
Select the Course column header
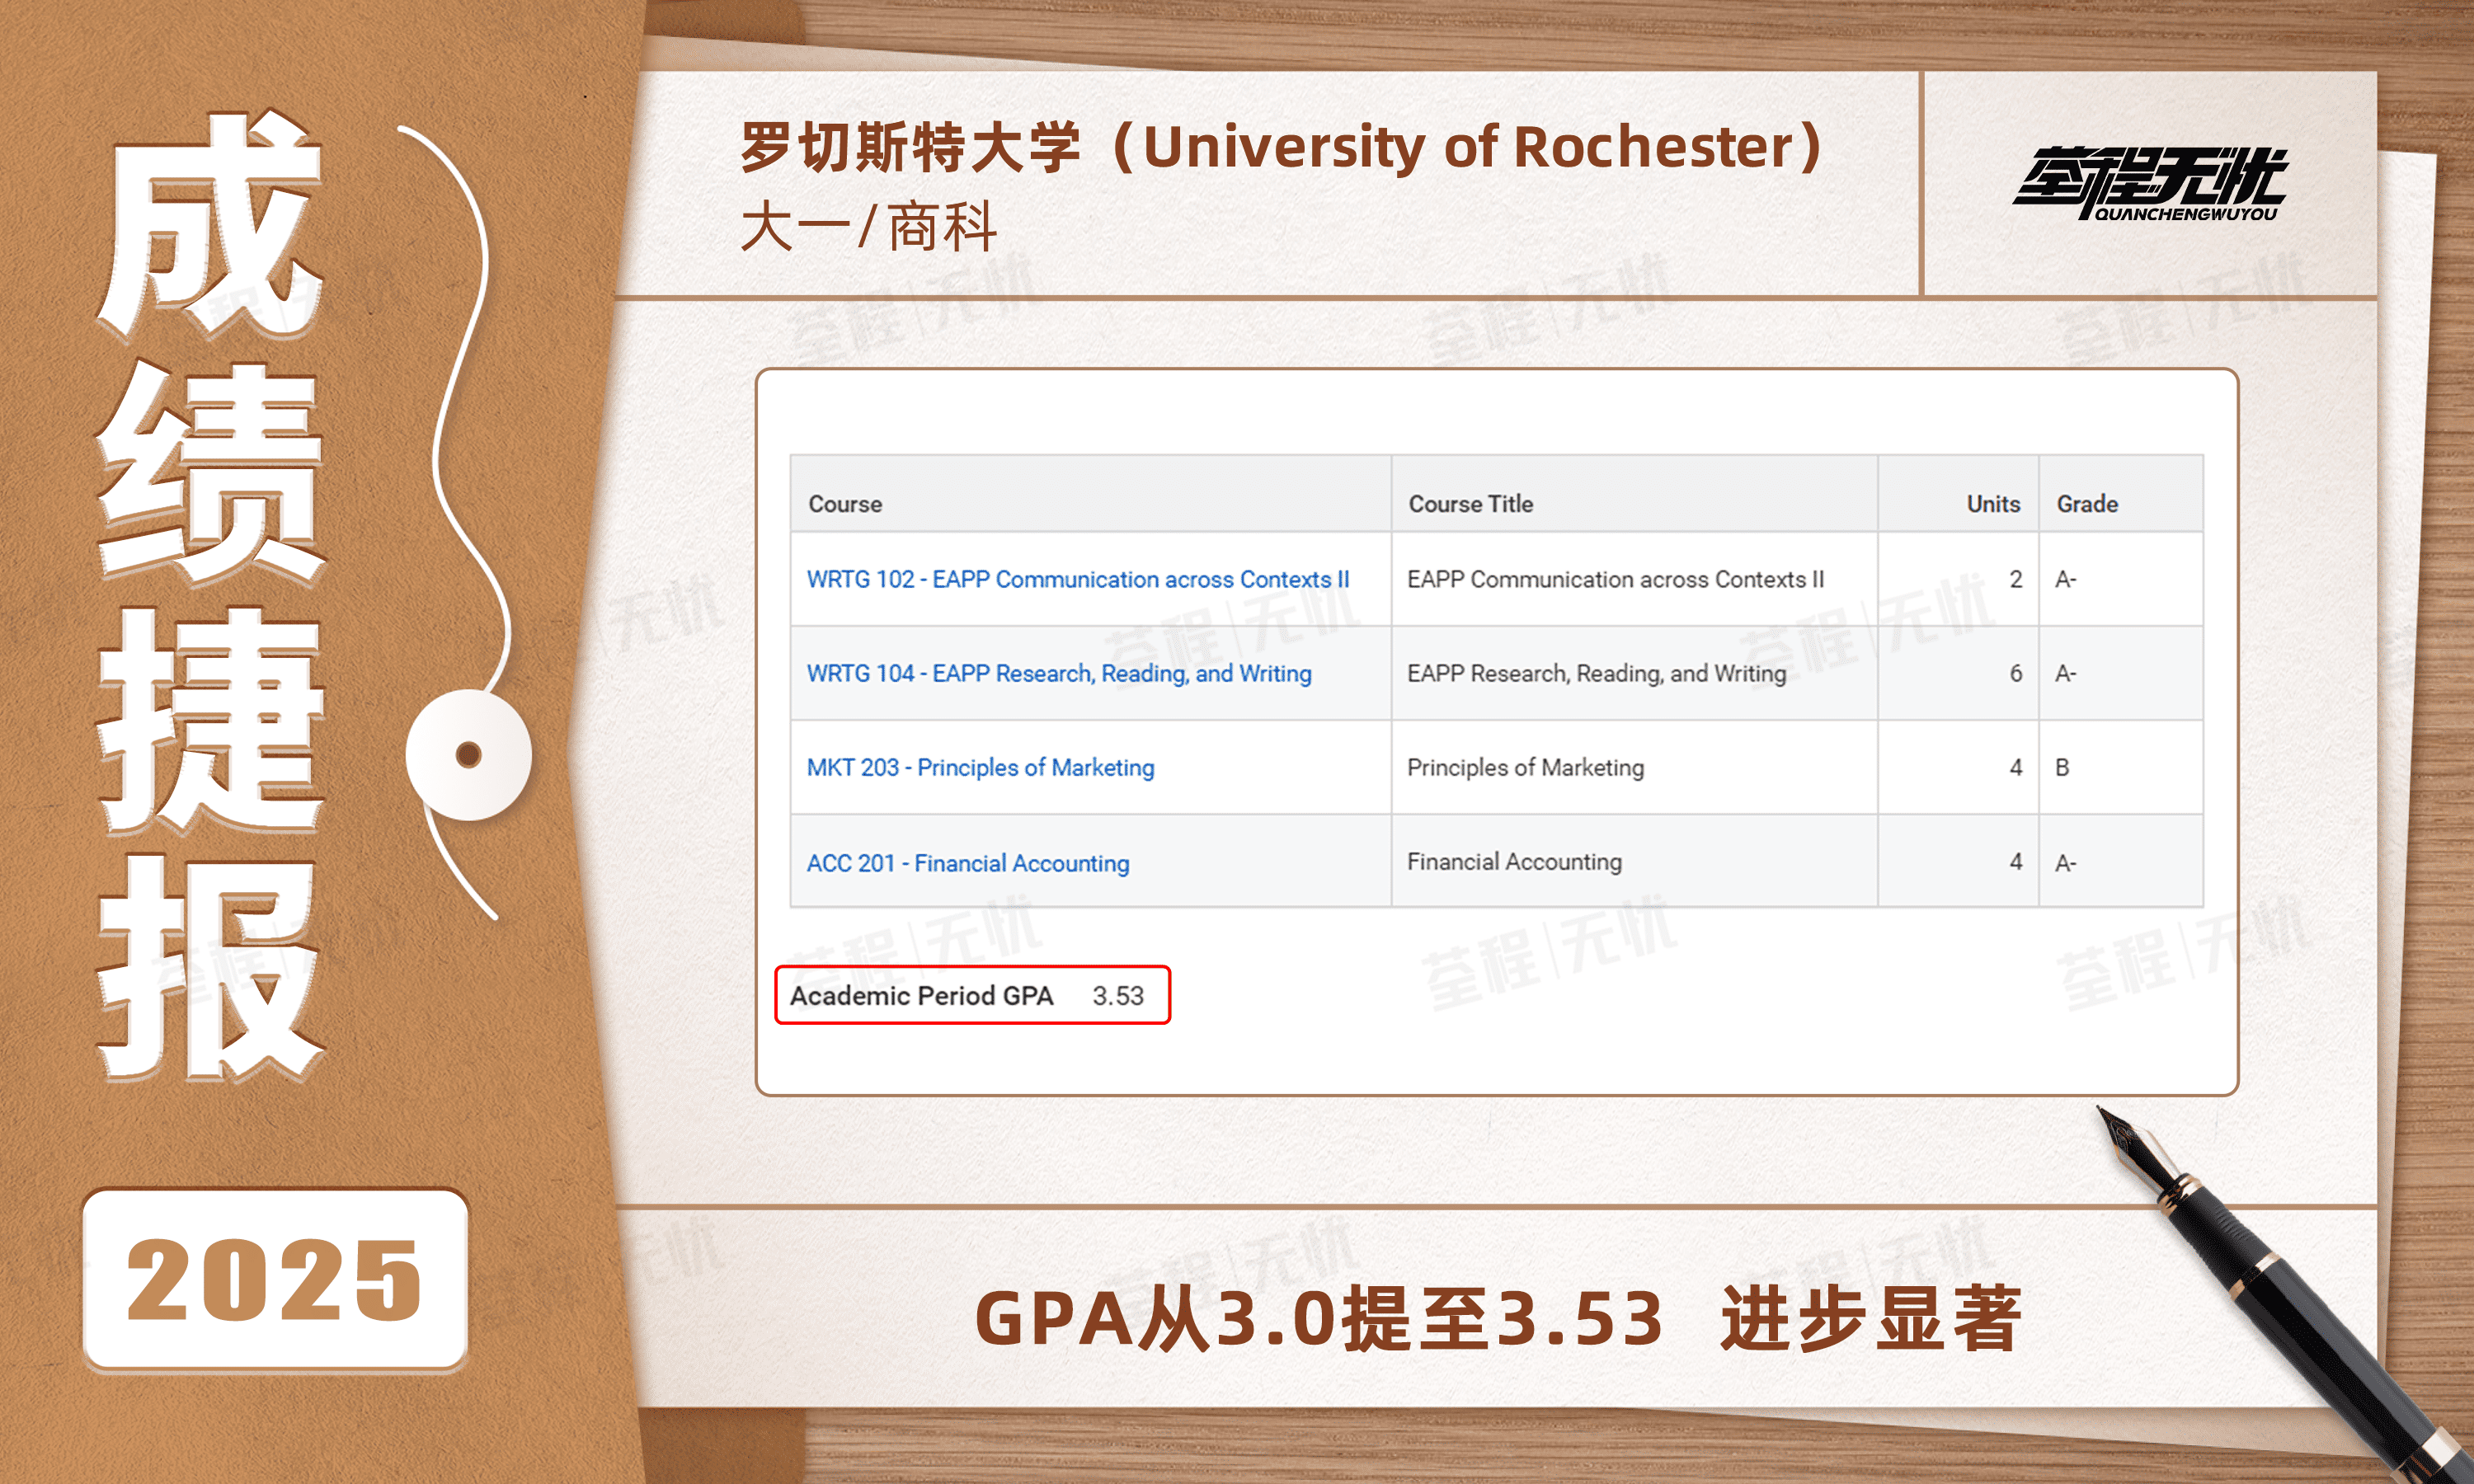[x=845, y=504]
